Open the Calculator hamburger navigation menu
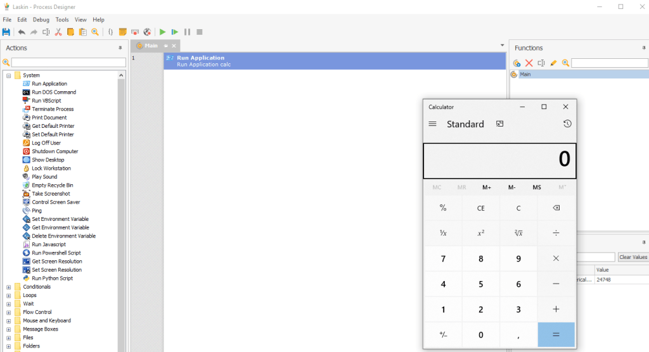The image size is (649, 352). click(x=432, y=124)
